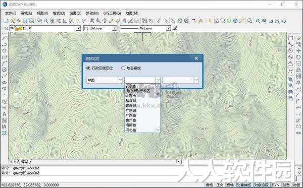Click the layer color square swatch
The image size is (303, 188).
25,29
